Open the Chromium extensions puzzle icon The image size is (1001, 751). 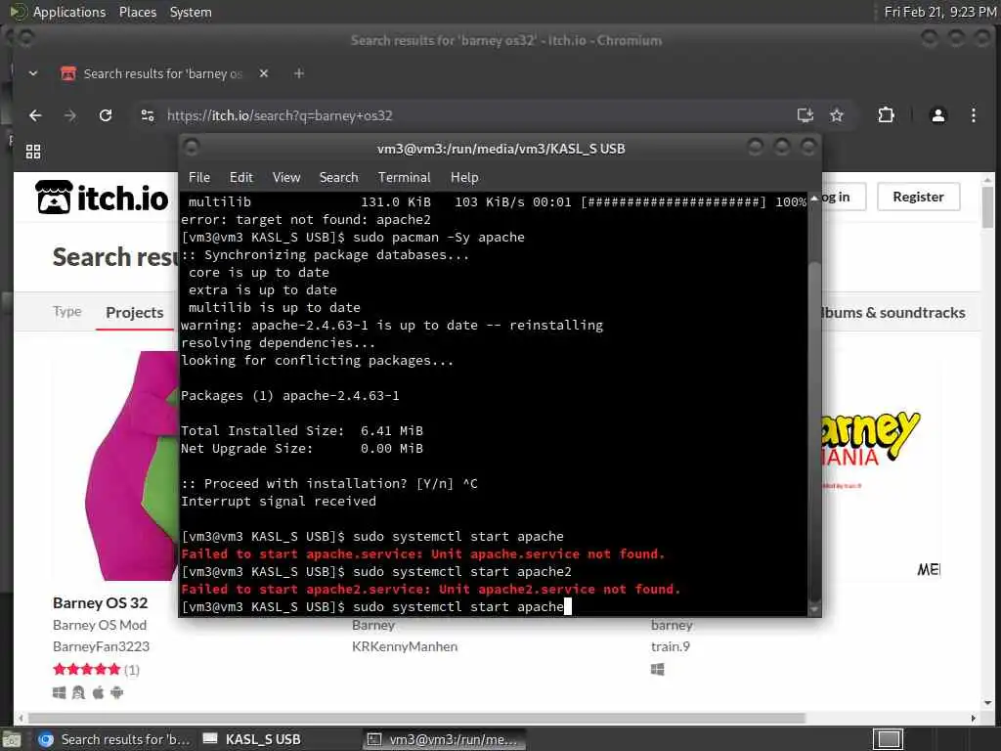tap(886, 115)
